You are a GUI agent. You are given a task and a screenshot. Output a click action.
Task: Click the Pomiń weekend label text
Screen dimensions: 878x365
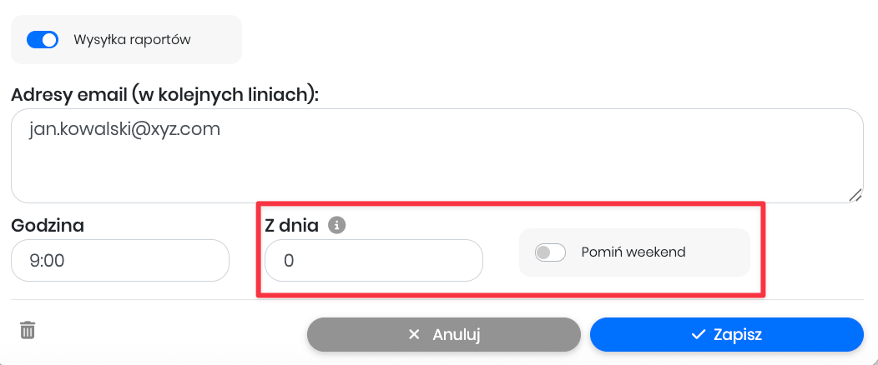coord(633,252)
